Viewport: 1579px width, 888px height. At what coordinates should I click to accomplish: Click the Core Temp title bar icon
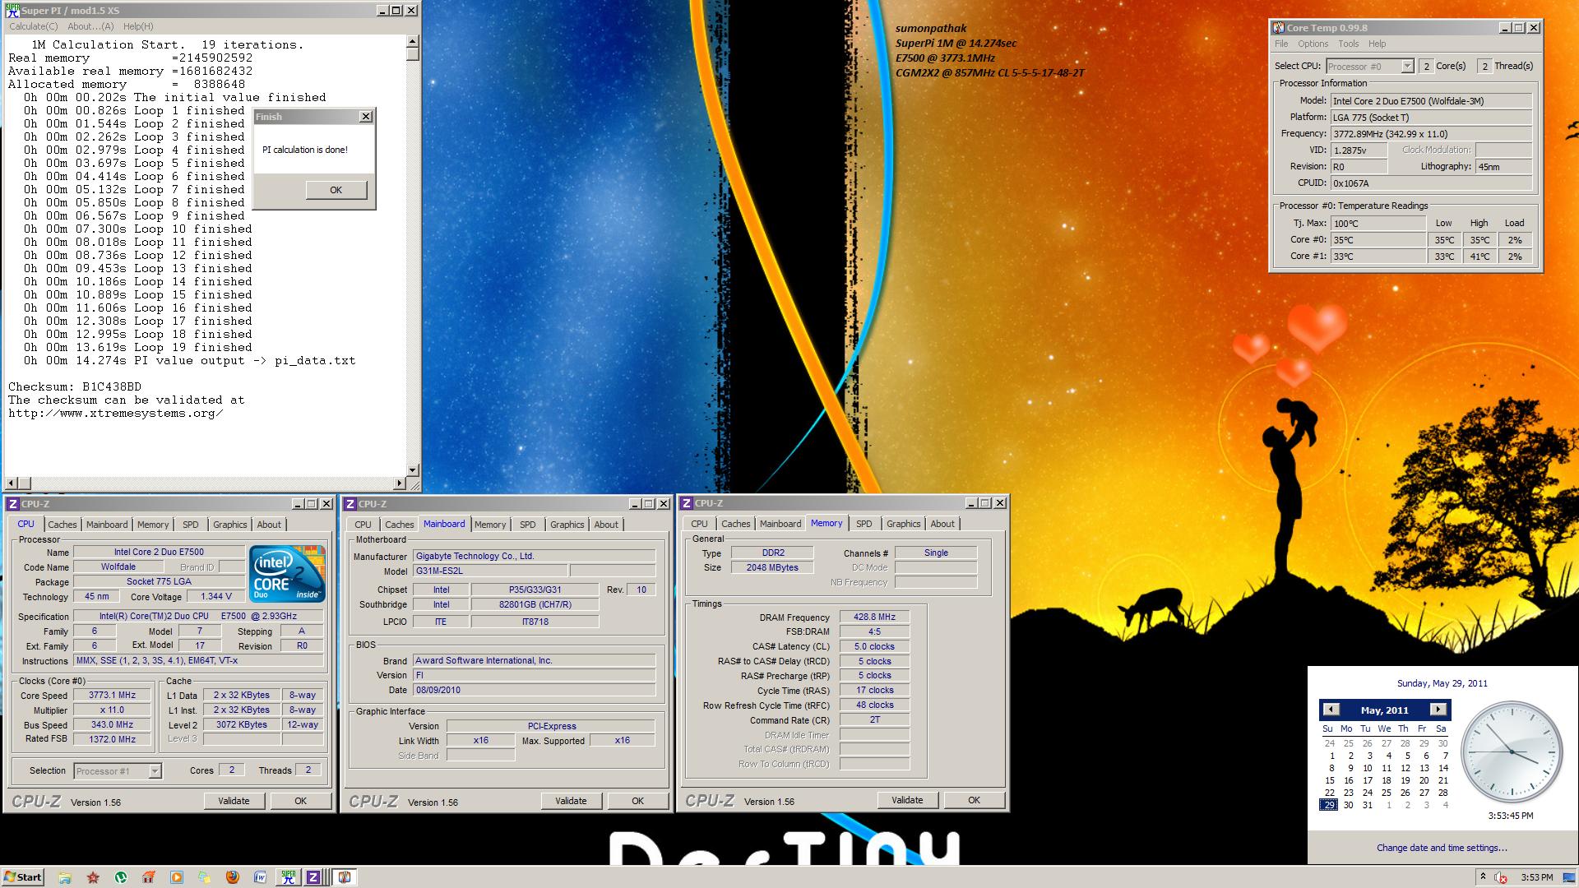click(x=1279, y=27)
